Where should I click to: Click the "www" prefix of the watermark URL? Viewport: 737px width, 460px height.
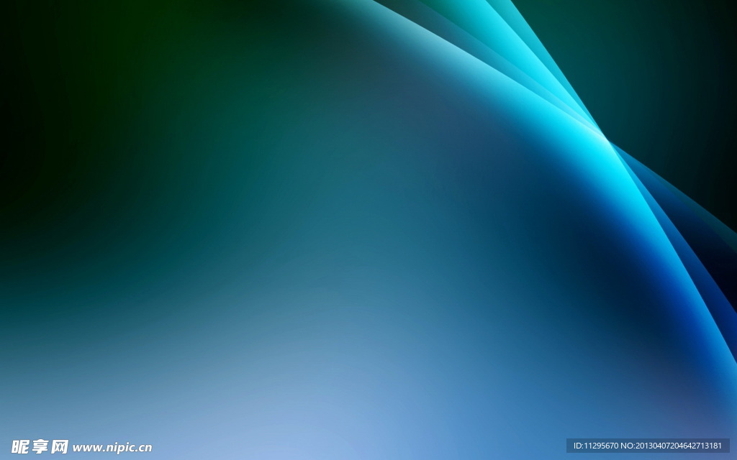(x=85, y=447)
